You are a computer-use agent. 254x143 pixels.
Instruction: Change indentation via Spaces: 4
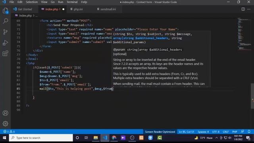[203, 131]
